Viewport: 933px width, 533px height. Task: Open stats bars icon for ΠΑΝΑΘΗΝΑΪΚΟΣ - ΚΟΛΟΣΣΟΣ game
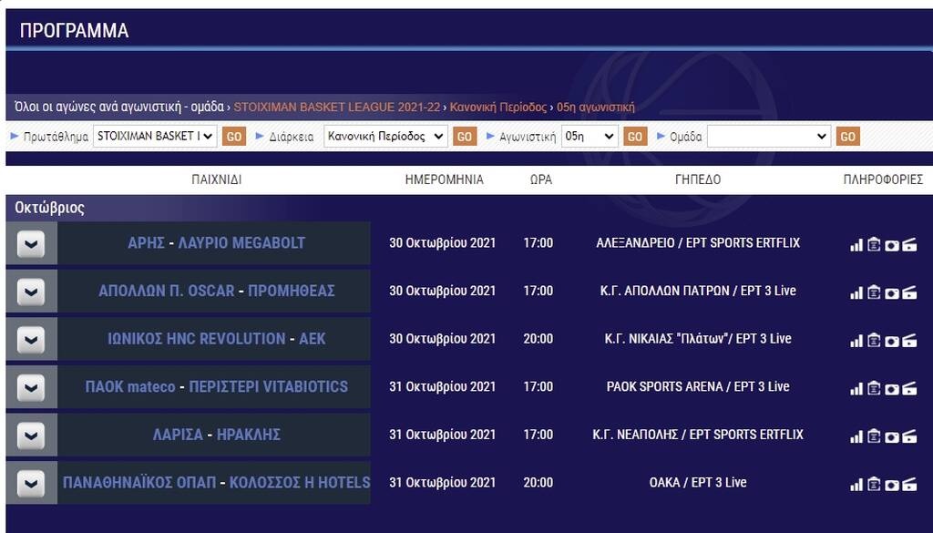click(856, 485)
